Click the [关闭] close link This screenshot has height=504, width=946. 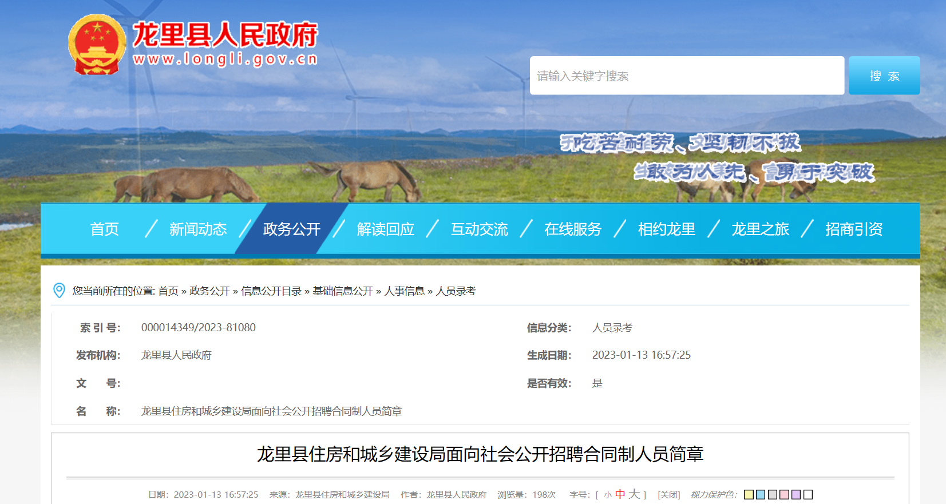[668, 495]
